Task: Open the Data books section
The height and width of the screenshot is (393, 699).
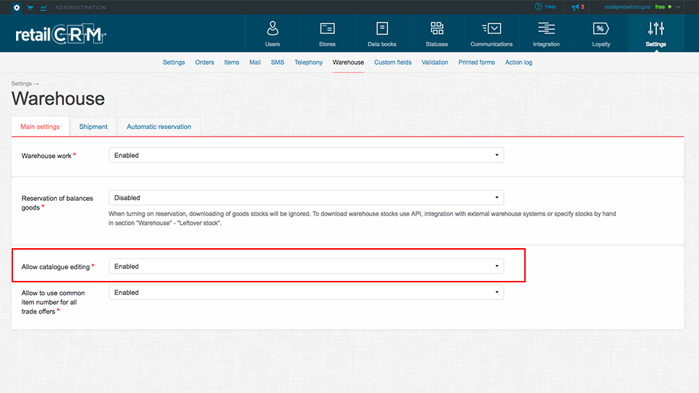Action: point(382,34)
